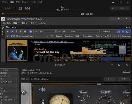Select ファイル形式 item in DSP list
The width and height of the screenshot is (132, 104).
pos(4,70)
